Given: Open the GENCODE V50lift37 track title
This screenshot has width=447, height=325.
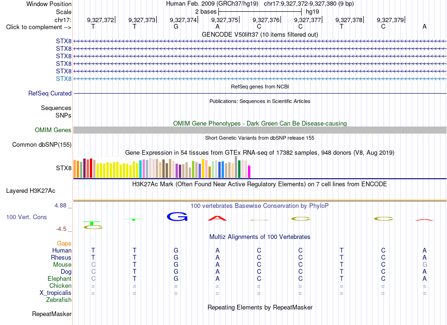Looking at the screenshot, I should [260, 34].
